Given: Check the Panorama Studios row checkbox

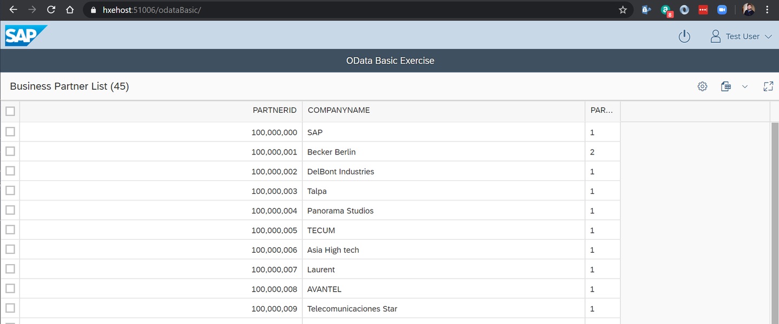Looking at the screenshot, I should pyautogui.click(x=10, y=210).
